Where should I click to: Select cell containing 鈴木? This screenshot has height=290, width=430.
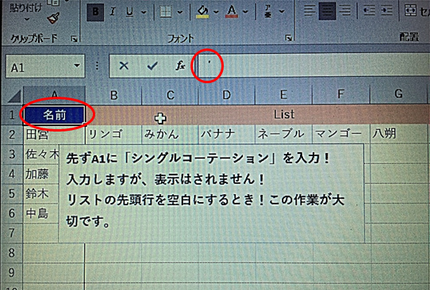point(41,194)
